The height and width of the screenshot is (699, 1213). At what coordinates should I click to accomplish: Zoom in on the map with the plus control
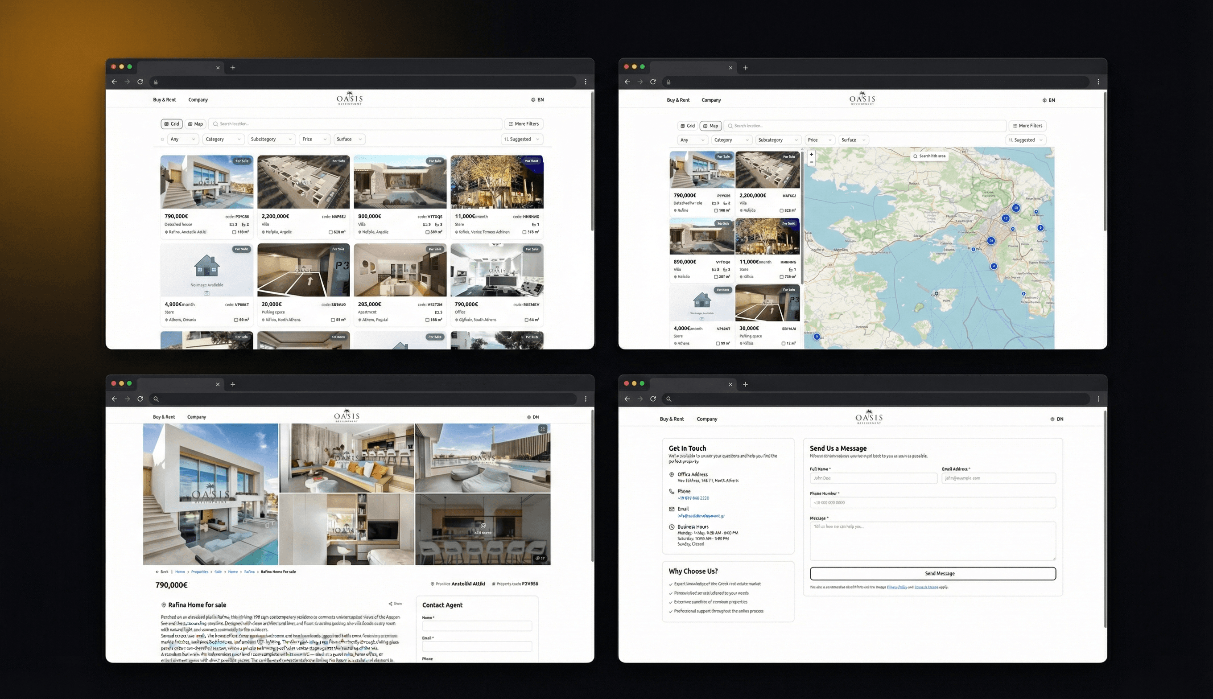tap(812, 155)
